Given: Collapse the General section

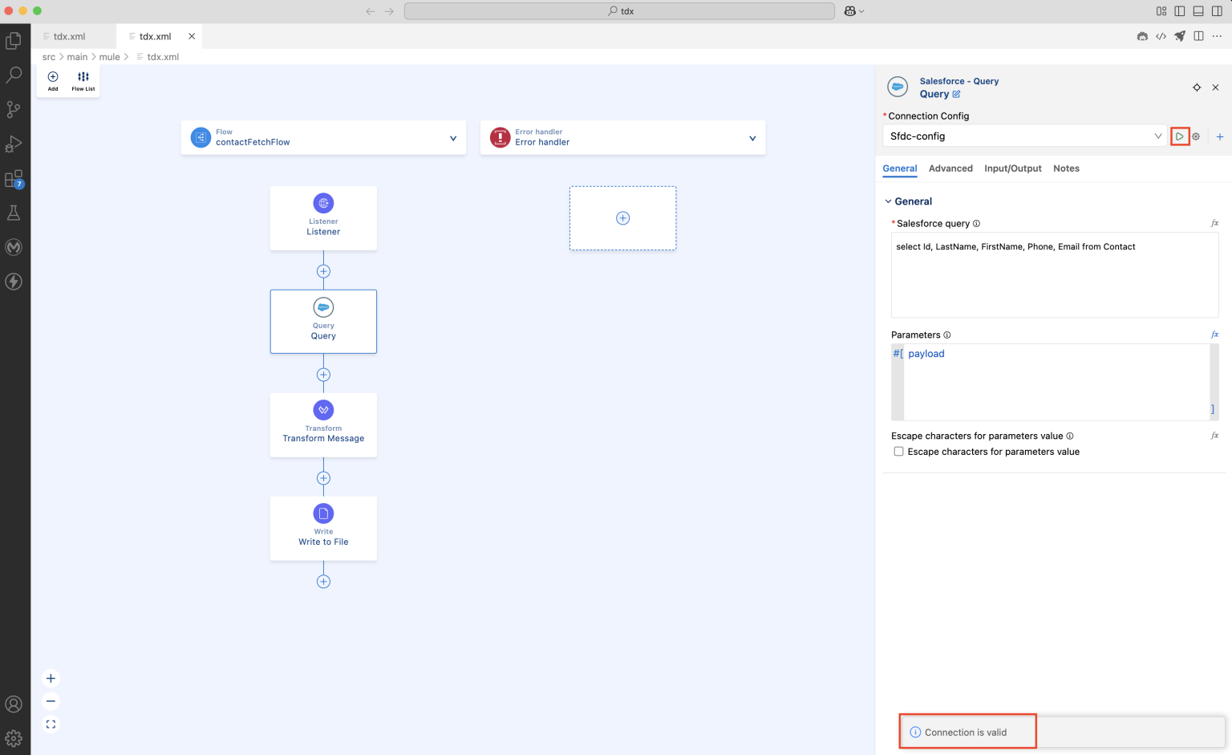Looking at the screenshot, I should pyautogui.click(x=888, y=201).
